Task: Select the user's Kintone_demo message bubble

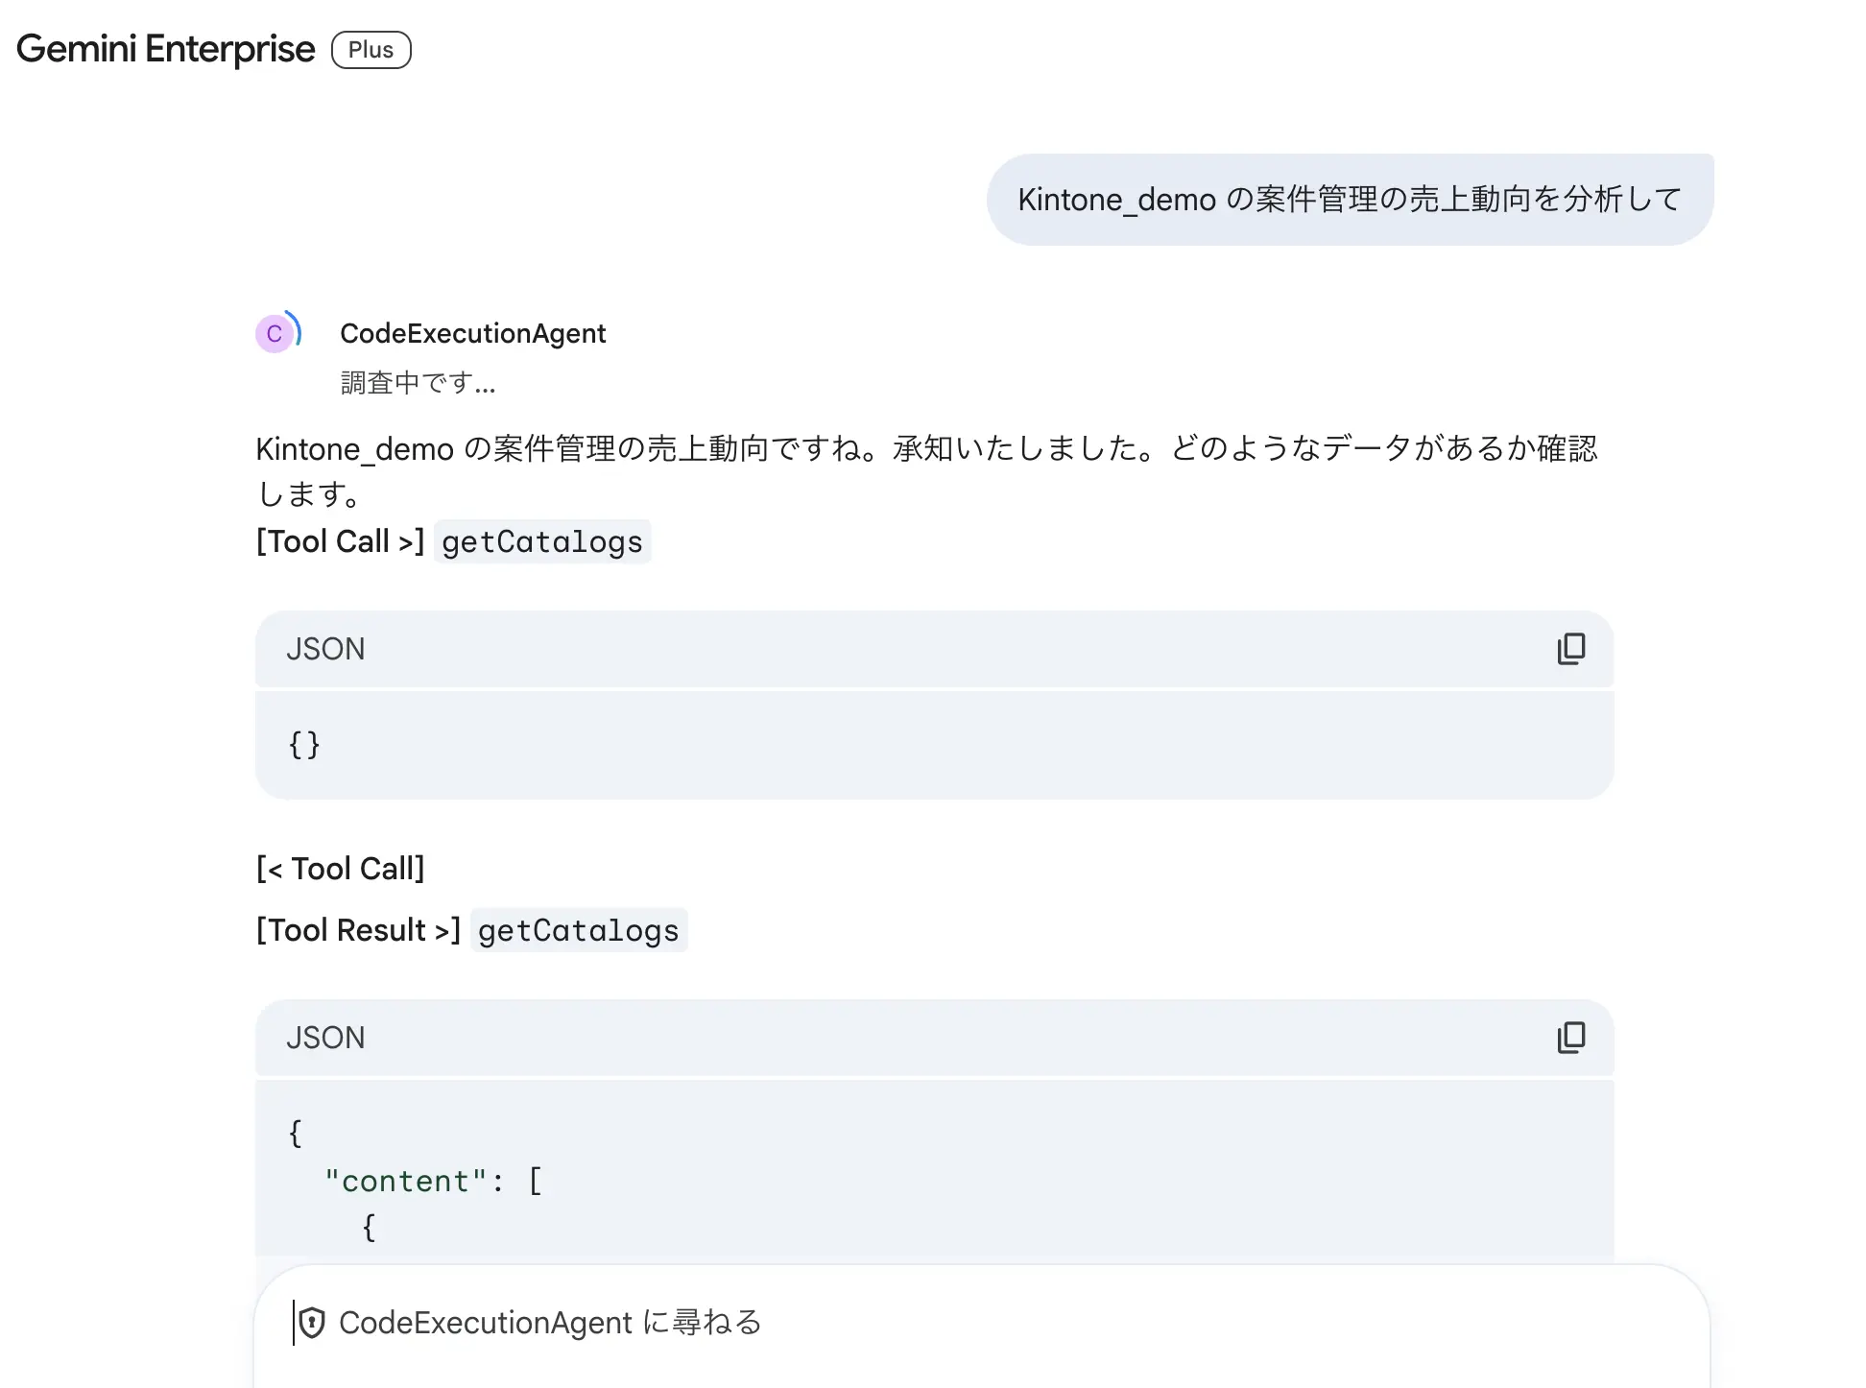Action: coord(1348,199)
